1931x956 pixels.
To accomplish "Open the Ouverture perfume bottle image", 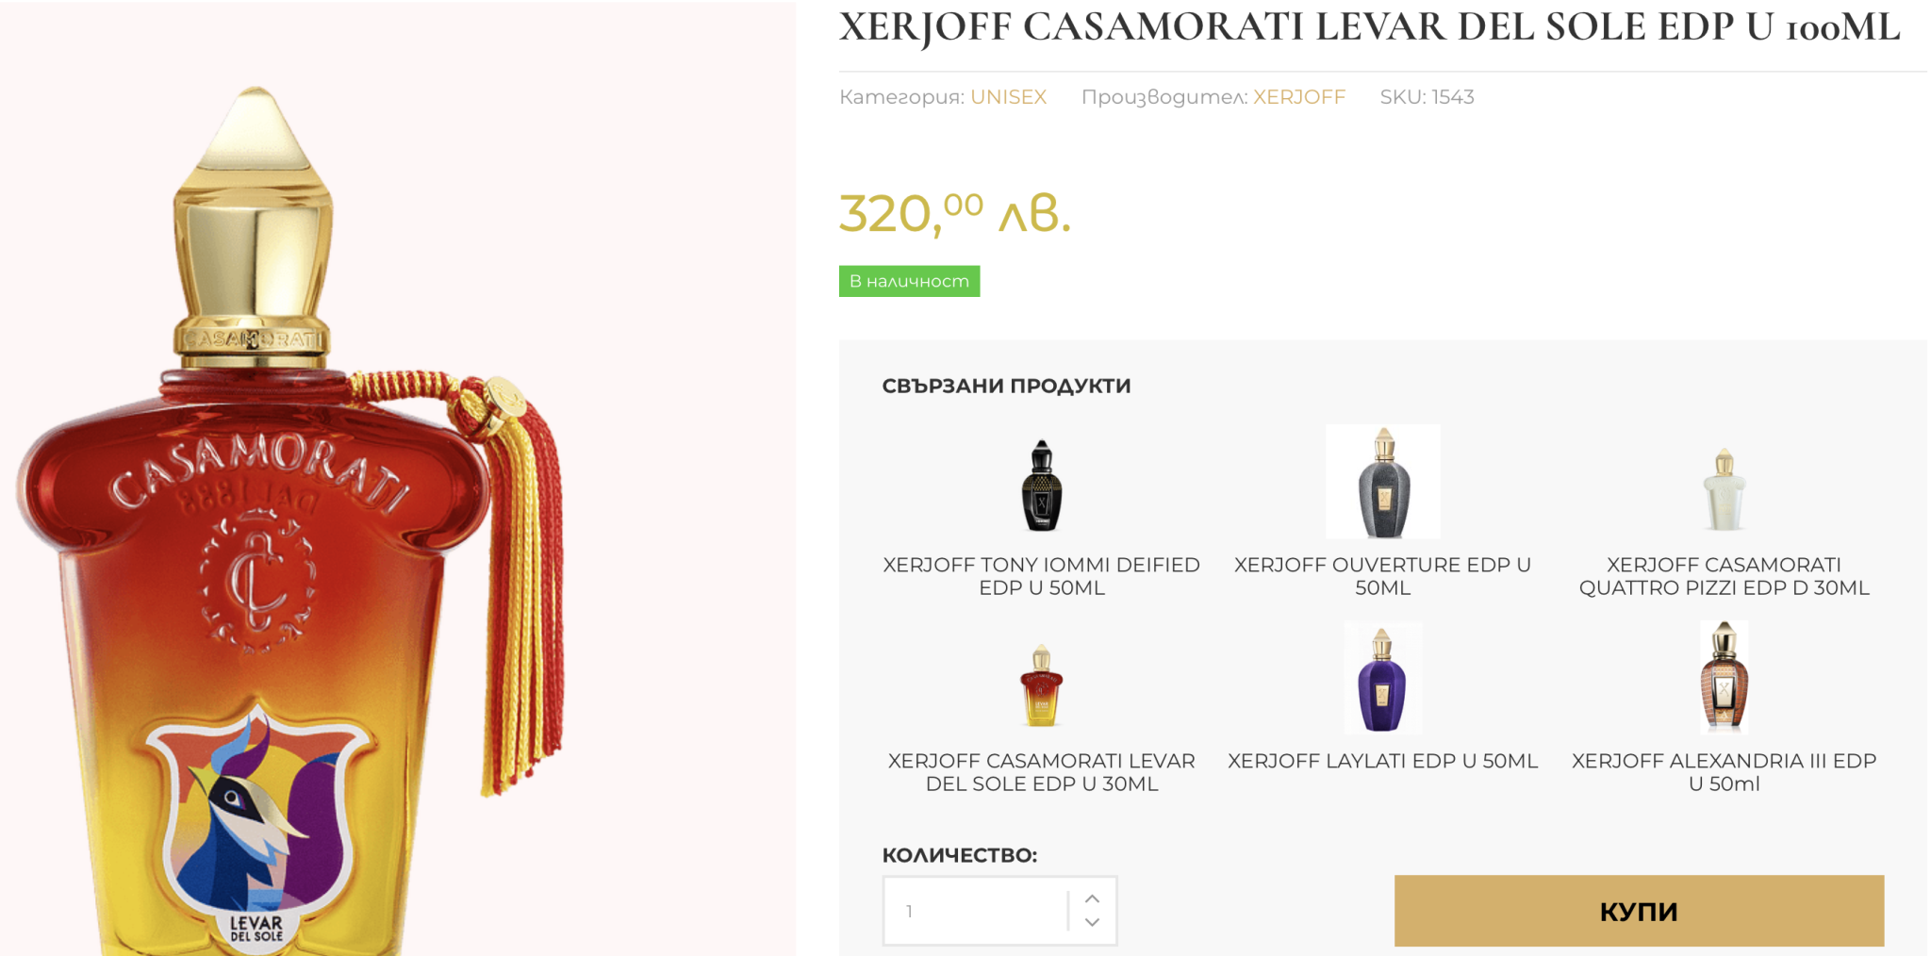I will pos(1382,482).
